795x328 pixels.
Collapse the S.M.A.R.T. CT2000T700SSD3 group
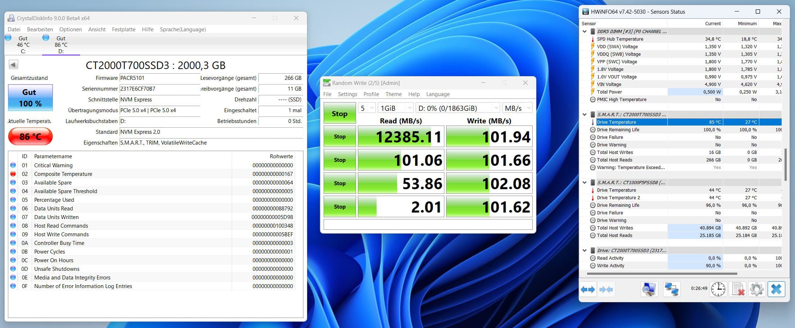585,114
